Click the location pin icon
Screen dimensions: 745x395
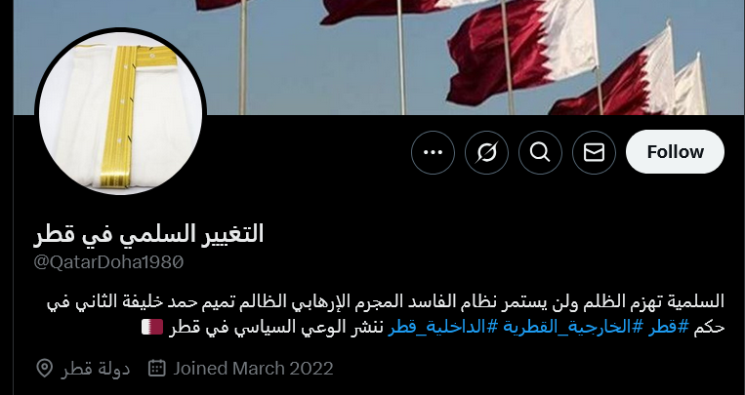point(45,369)
